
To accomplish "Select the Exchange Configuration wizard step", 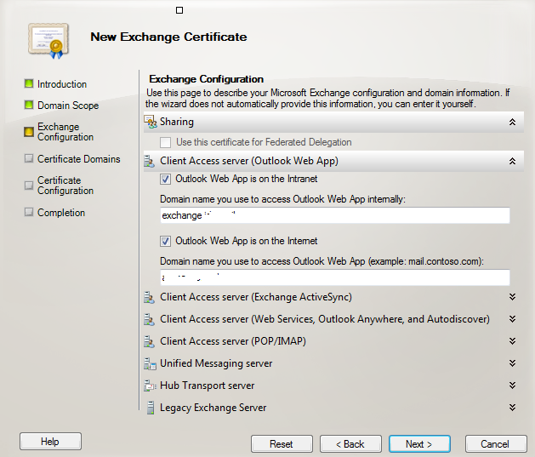I will pyautogui.click(x=65, y=132).
